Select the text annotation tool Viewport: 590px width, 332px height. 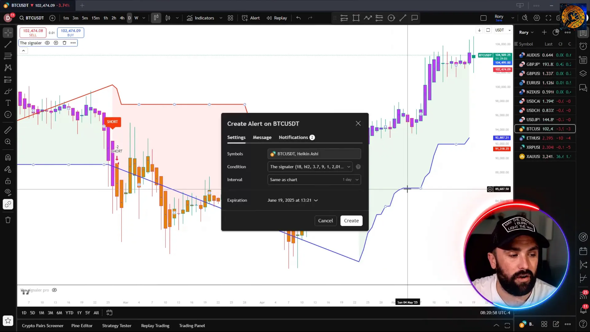click(8, 103)
